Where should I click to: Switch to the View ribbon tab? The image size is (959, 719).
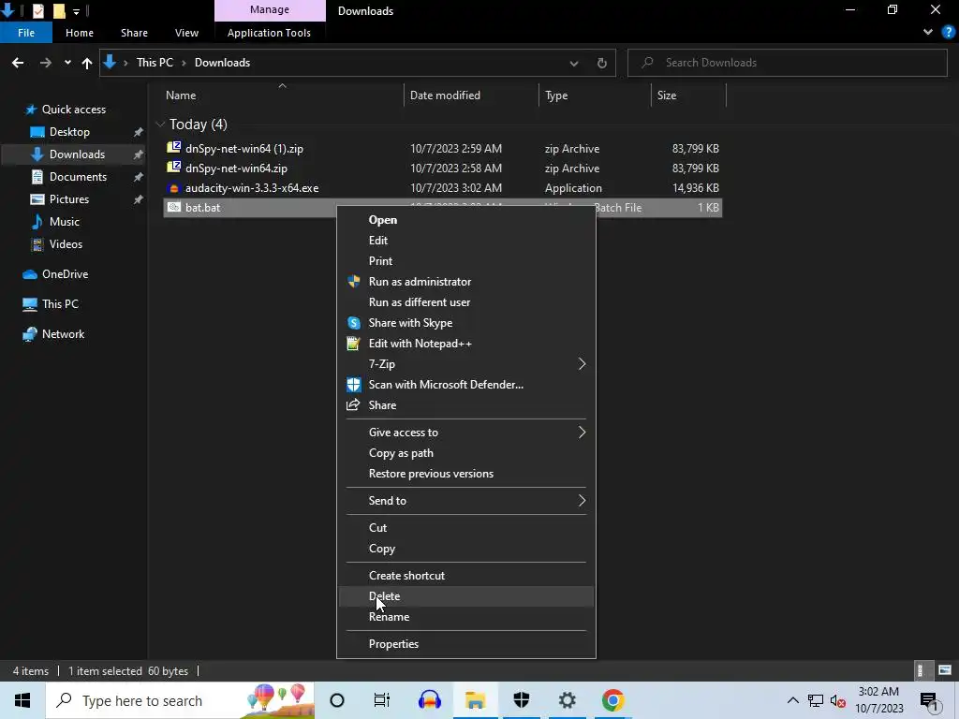pyautogui.click(x=186, y=33)
